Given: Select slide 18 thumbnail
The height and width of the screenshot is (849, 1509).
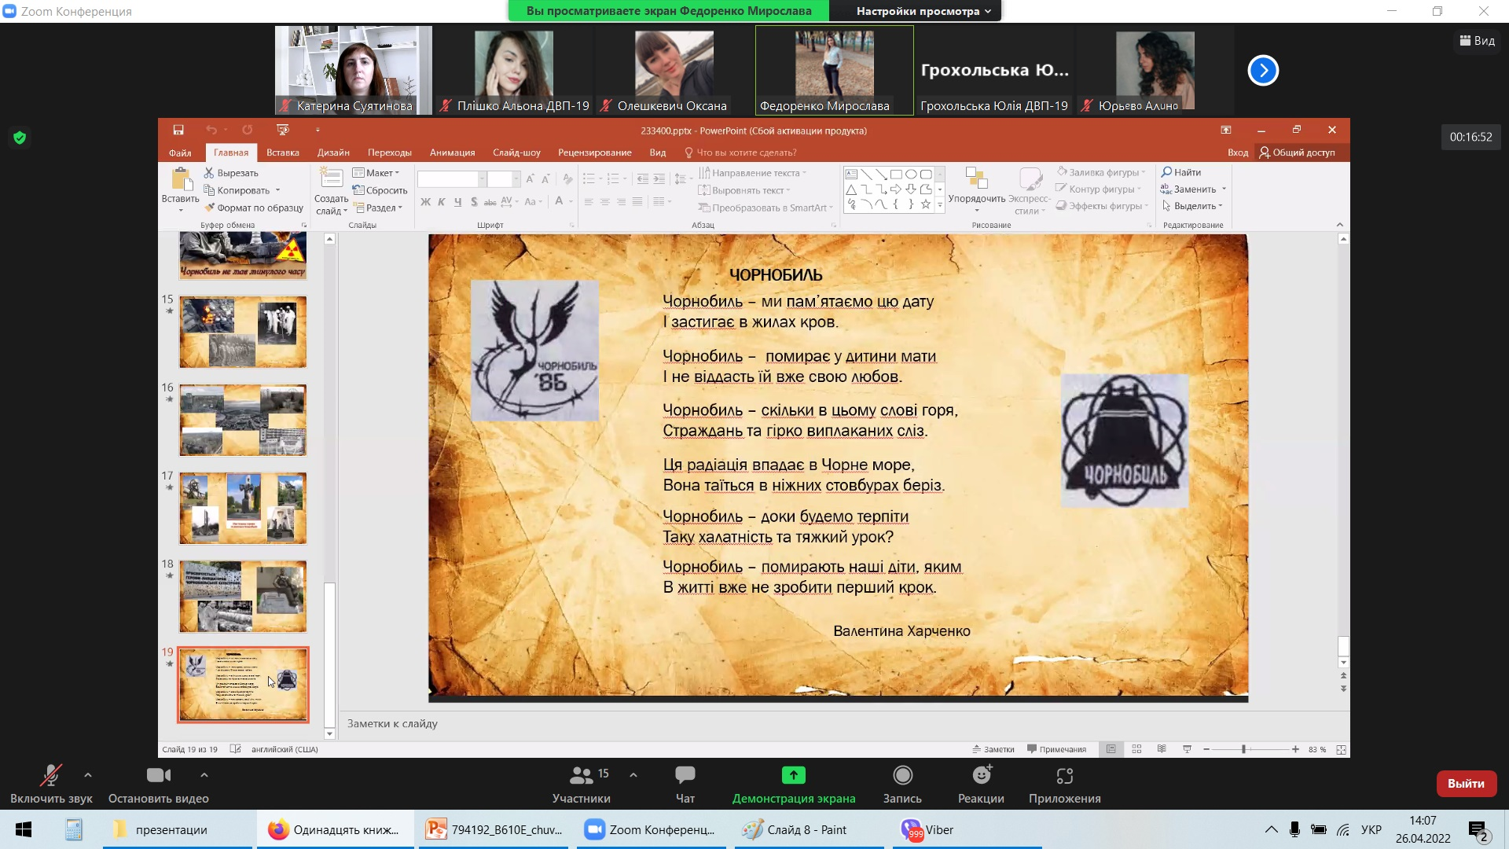Looking at the screenshot, I should [243, 596].
